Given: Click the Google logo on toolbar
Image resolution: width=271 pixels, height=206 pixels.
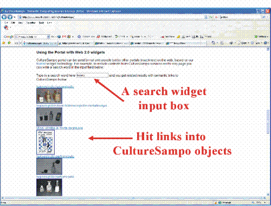Looking at the screenshot, I should pyautogui.click(x=9, y=36).
